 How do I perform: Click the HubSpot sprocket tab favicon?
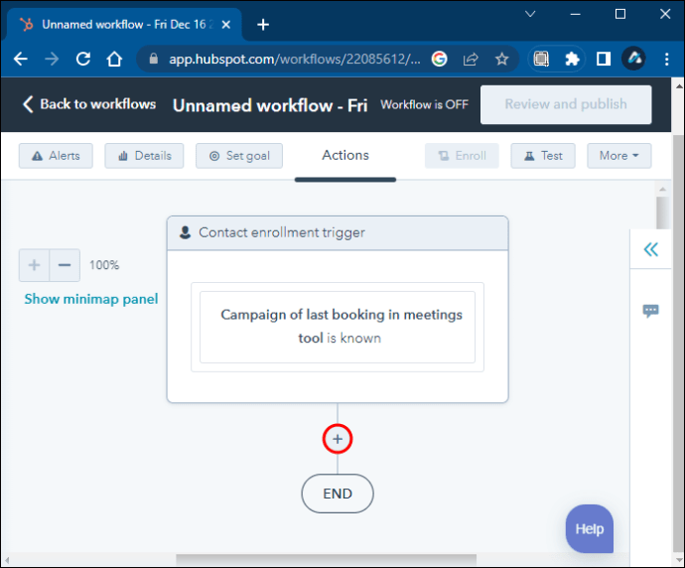coord(26,24)
